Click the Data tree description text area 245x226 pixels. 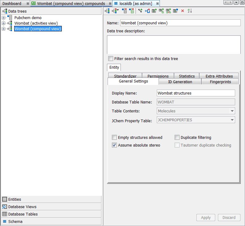pos(174,45)
